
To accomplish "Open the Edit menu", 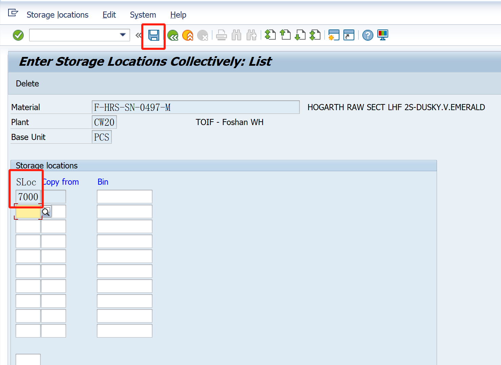I will click(109, 15).
